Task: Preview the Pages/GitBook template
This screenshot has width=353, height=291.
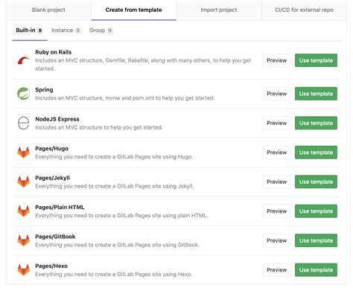Action: coord(277,240)
